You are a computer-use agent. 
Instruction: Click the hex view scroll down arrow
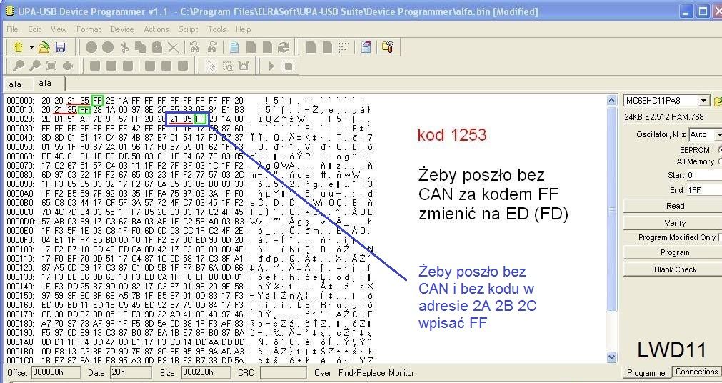click(612, 357)
